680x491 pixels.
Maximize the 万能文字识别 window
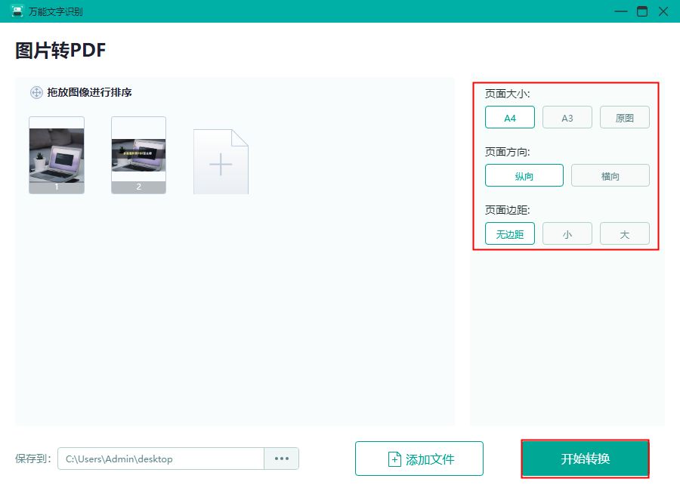pyautogui.click(x=642, y=11)
